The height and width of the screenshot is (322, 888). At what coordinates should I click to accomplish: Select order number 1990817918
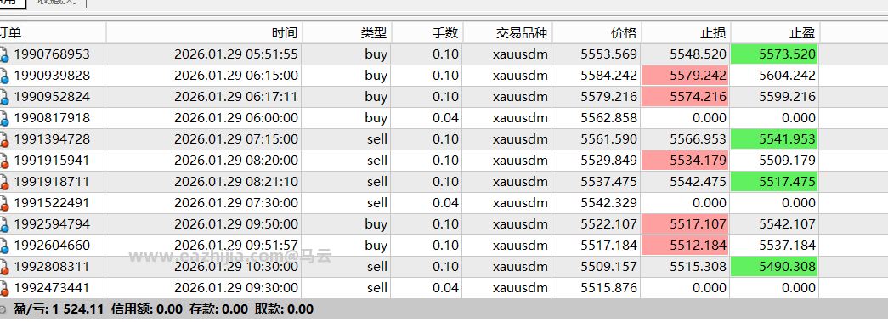(x=52, y=118)
